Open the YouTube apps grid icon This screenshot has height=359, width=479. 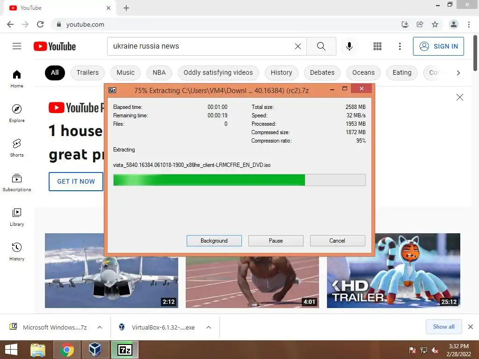click(377, 46)
